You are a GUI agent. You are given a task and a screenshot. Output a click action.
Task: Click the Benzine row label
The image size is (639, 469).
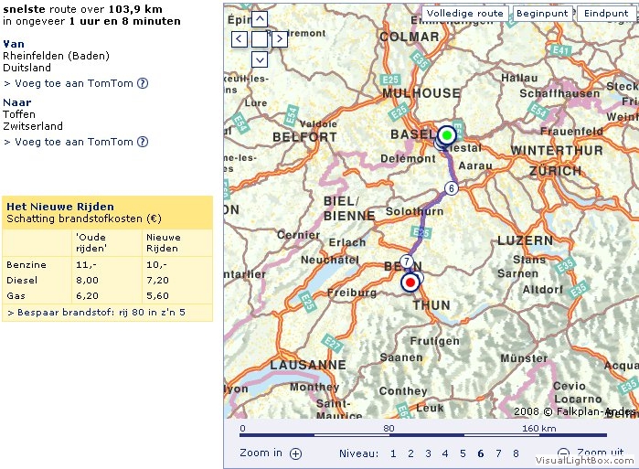(27, 265)
